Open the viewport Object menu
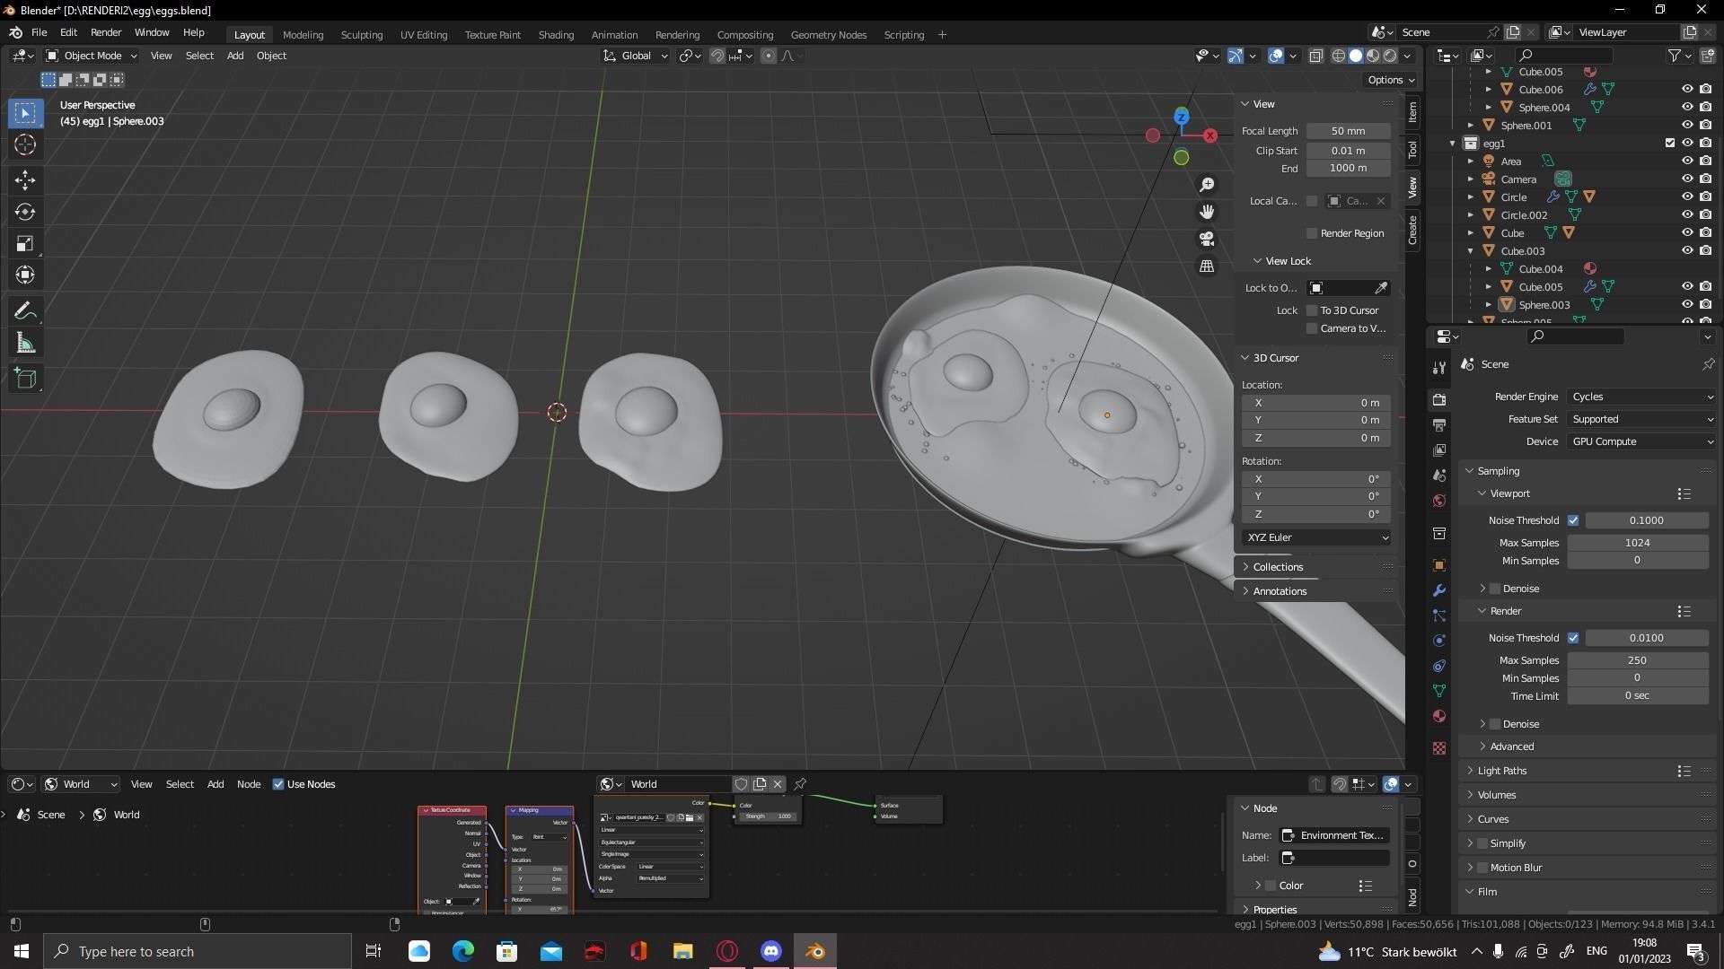 pos(271,56)
